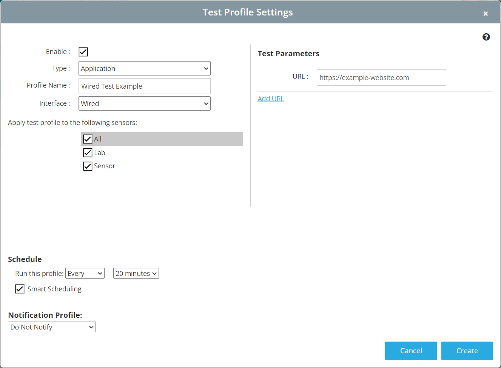The height and width of the screenshot is (368, 501).
Task: Toggle the Enable checkbox
Action: [x=83, y=52]
